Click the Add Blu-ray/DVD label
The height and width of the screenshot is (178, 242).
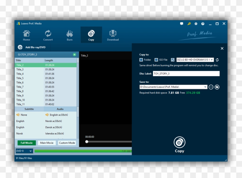click(35, 47)
